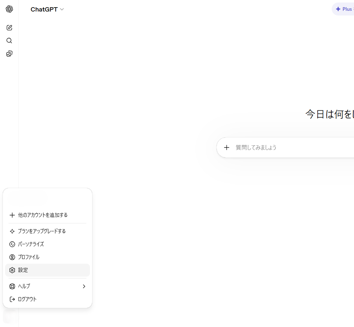Open the image library icon in sidebar
This screenshot has width=354, height=327.
click(x=9, y=54)
